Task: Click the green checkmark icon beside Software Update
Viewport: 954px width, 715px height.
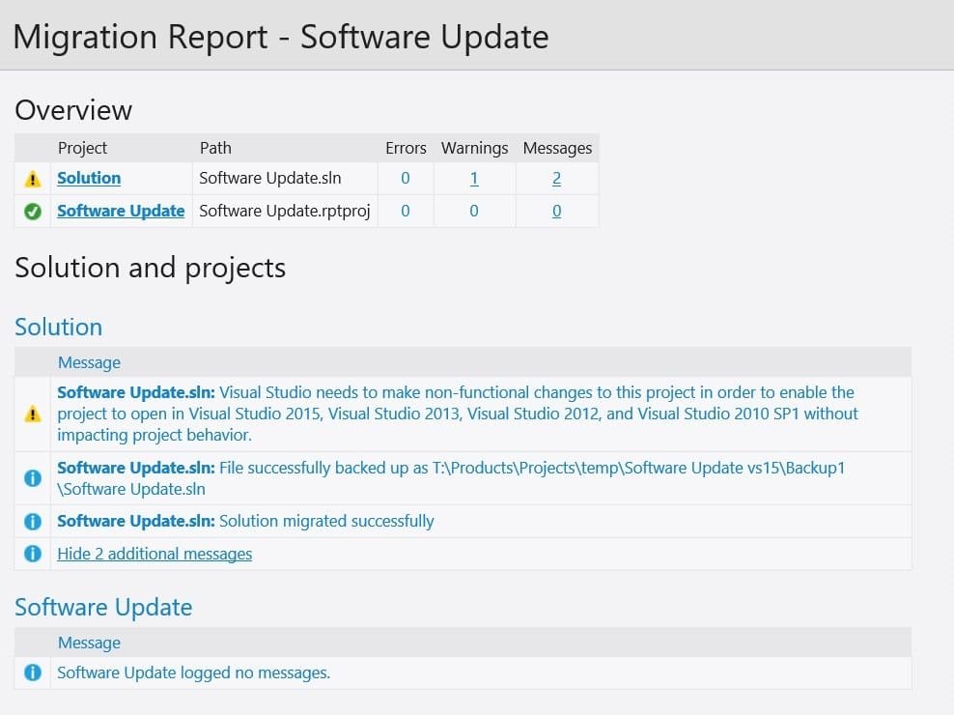Action: 32,212
